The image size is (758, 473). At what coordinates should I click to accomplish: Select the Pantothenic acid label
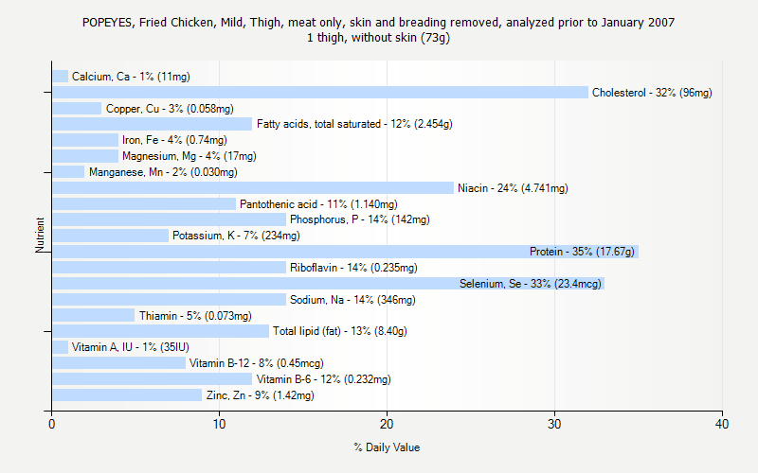click(317, 204)
